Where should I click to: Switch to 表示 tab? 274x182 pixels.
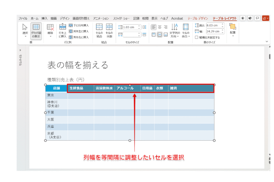click(x=154, y=18)
